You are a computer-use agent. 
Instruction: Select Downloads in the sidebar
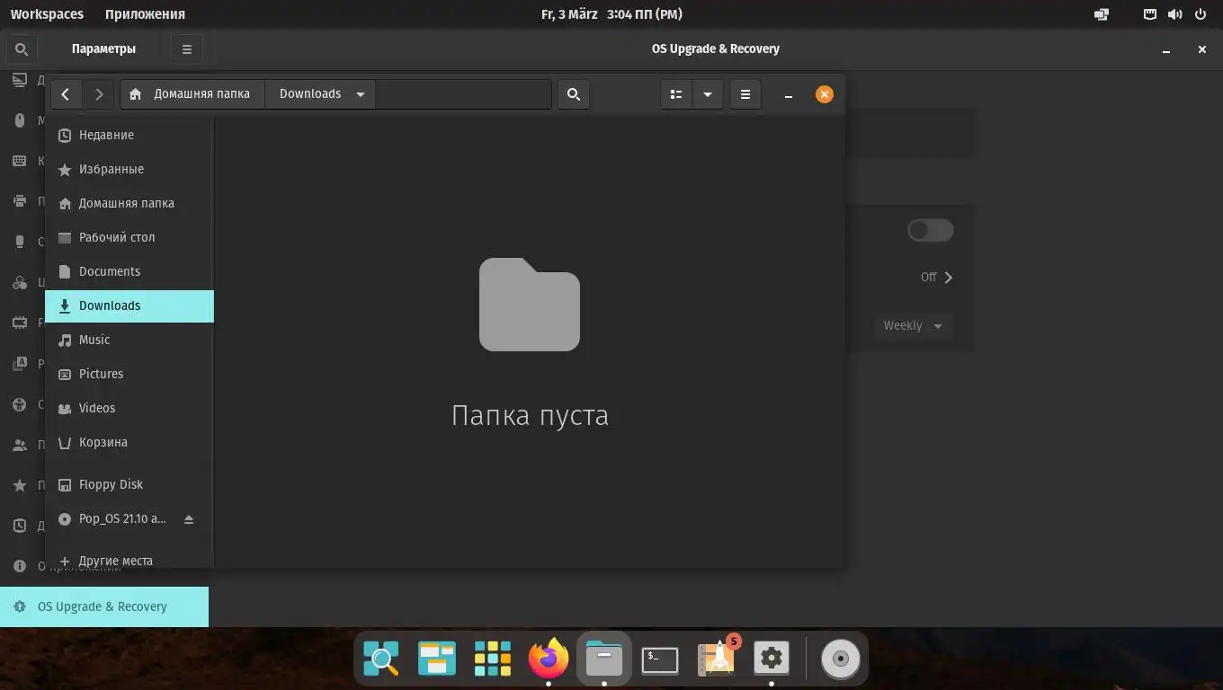(129, 305)
